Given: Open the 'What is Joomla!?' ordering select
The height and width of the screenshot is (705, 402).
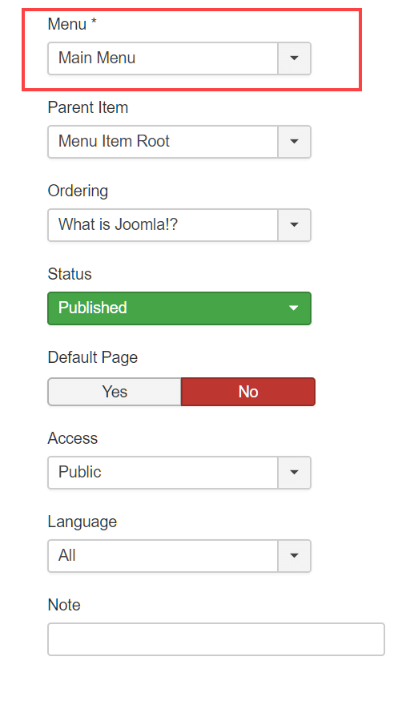Looking at the screenshot, I should click(x=179, y=225).
